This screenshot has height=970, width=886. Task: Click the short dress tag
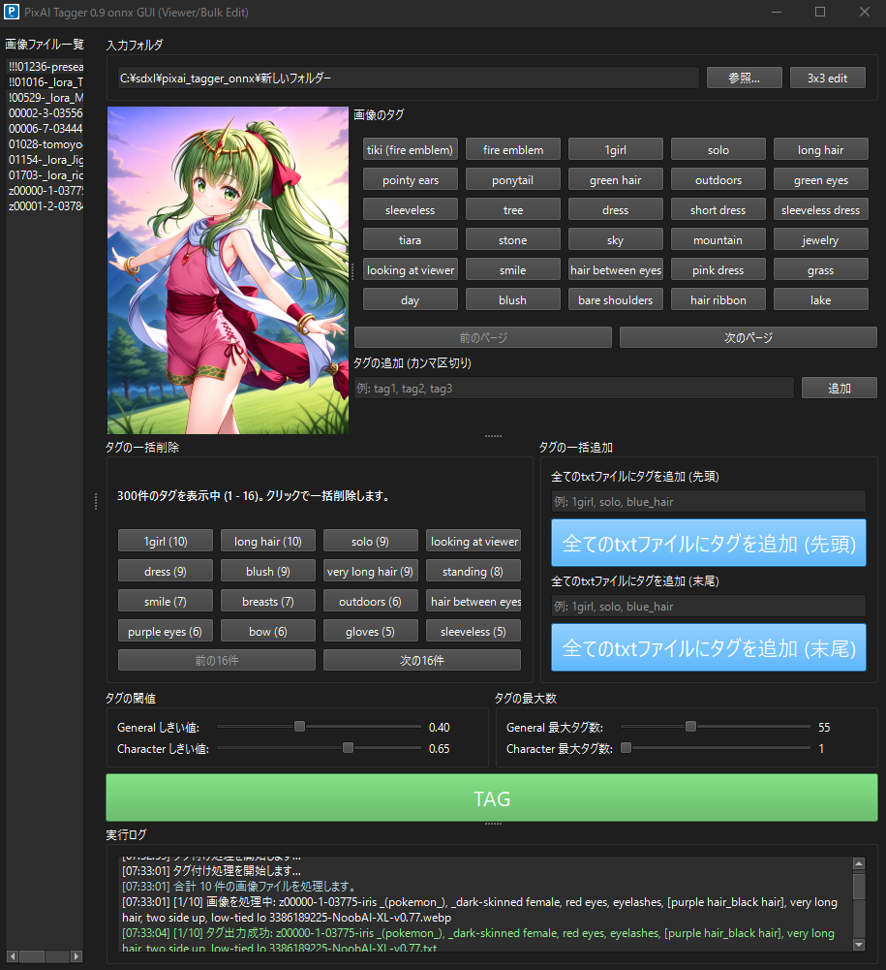(x=718, y=209)
